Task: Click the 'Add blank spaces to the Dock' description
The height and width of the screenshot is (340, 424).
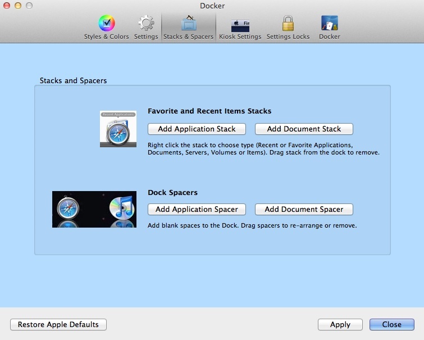Action: pos(252,225)
